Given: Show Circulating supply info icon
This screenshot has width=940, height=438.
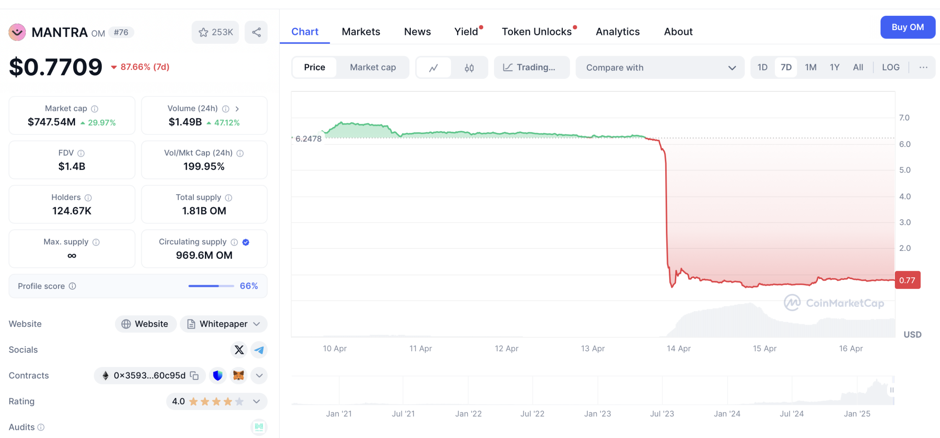Looking at the screenshot, I should pyautogui.click(x=234, y=242).
